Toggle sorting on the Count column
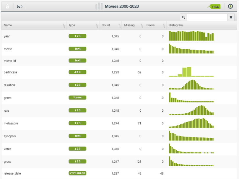Screen dimensions: 239x179 pyautogui.click(x=120, y=26)
